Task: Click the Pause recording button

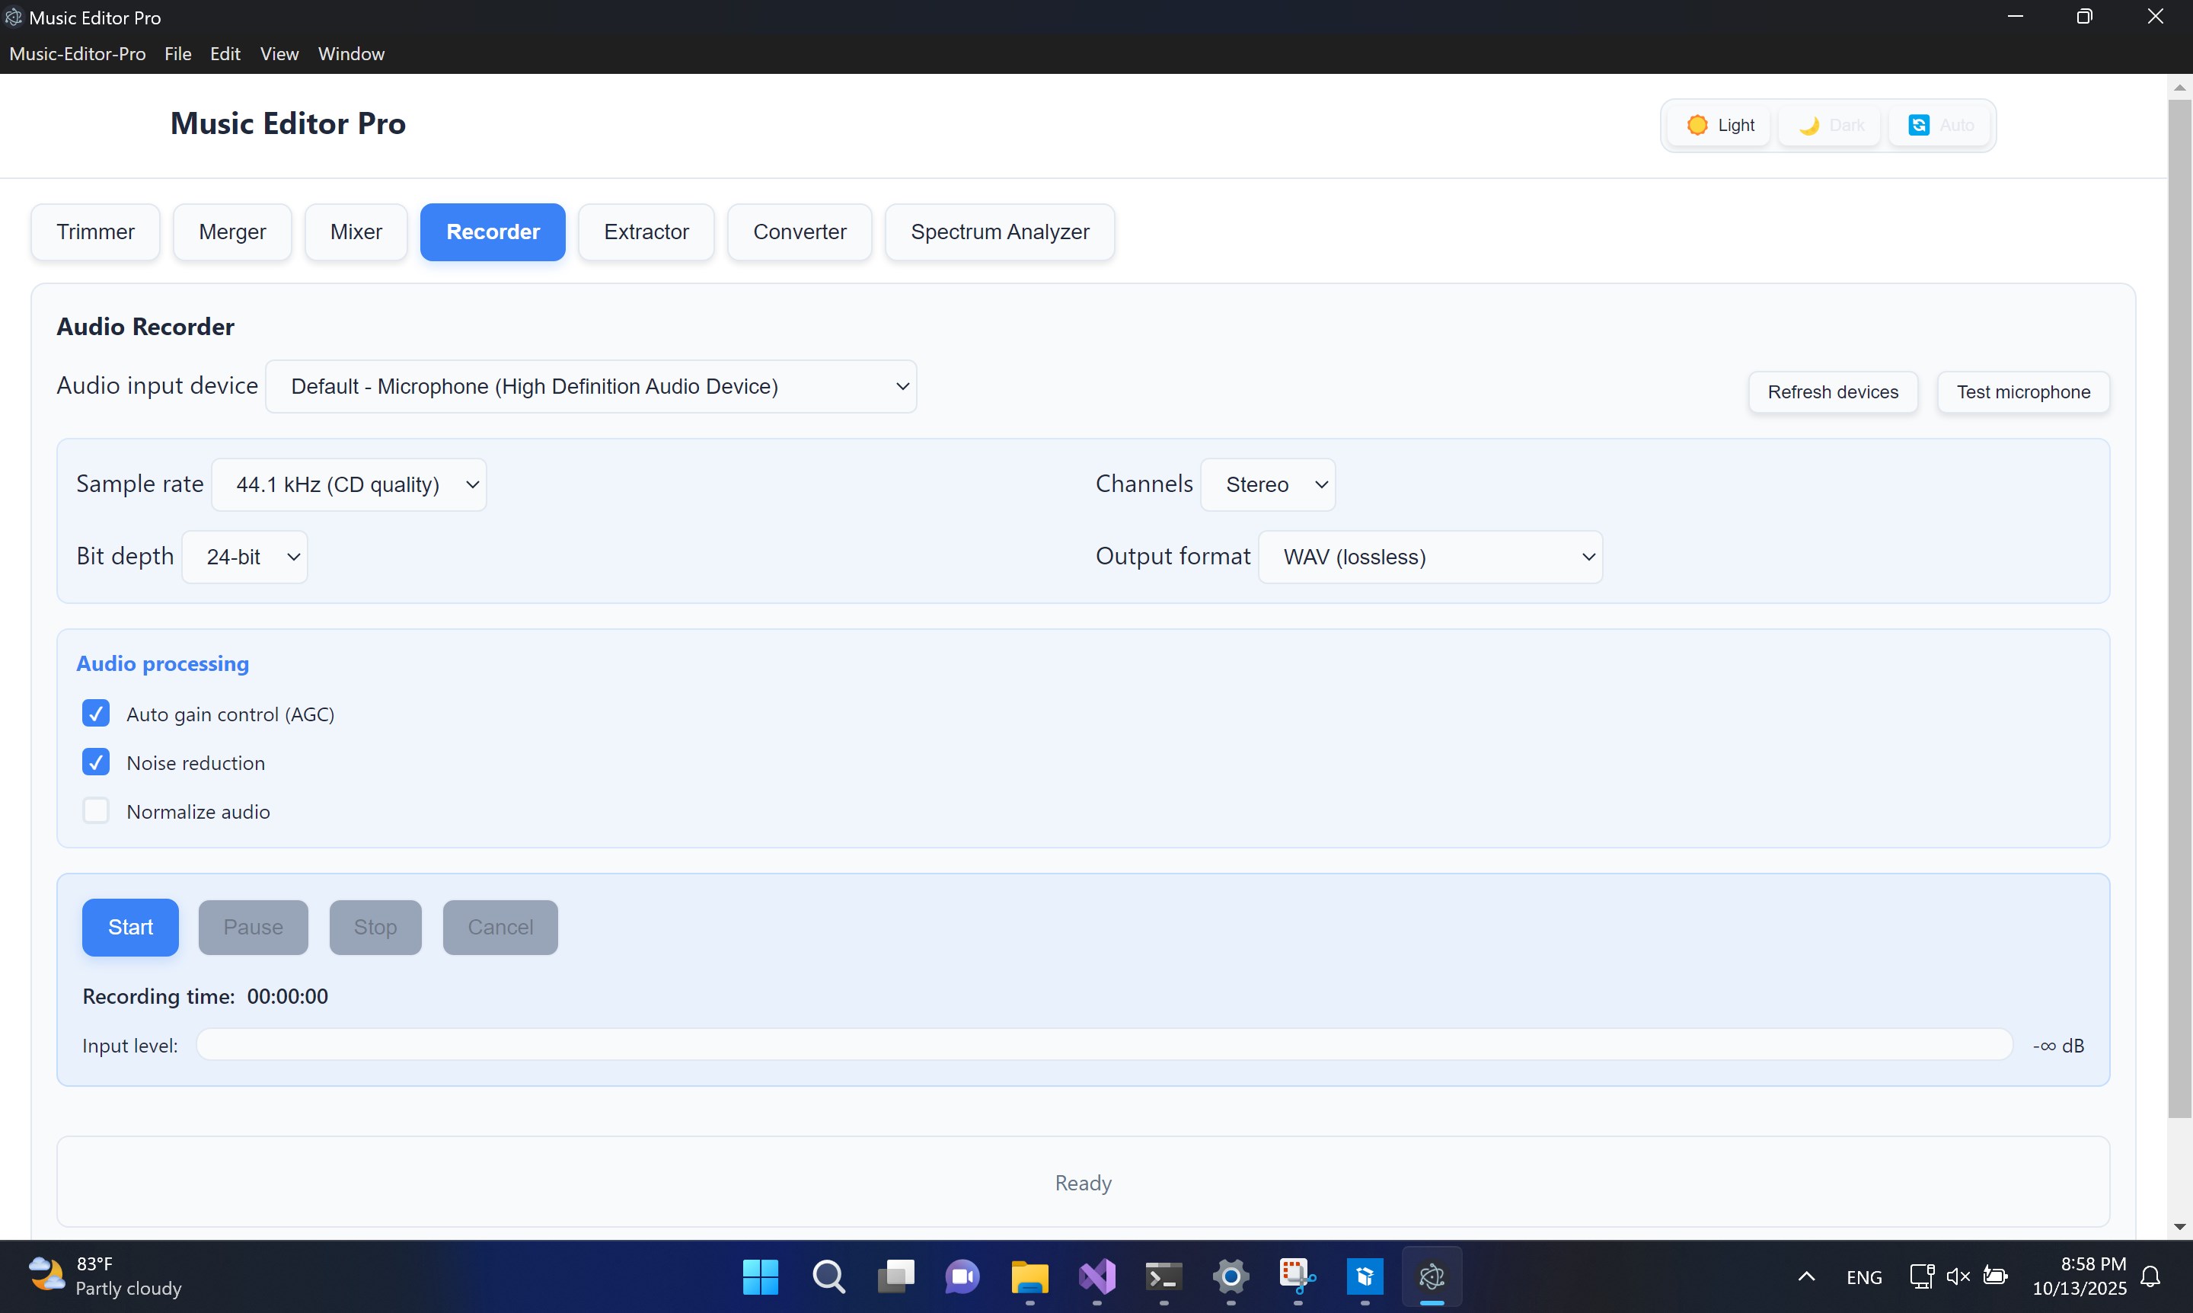Action: click(x=253, y=927)
